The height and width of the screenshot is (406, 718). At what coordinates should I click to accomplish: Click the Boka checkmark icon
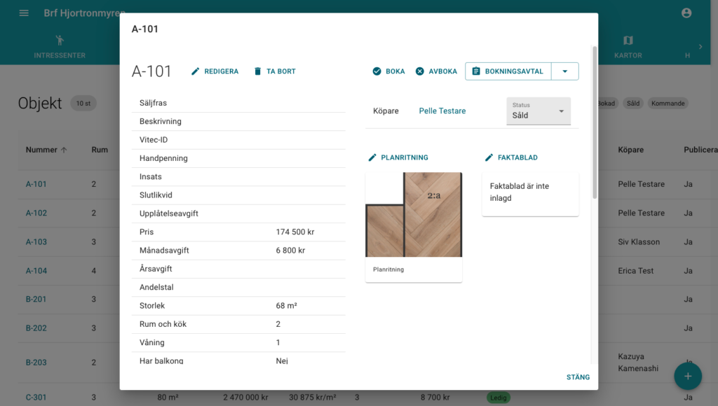tap(377, 71)
